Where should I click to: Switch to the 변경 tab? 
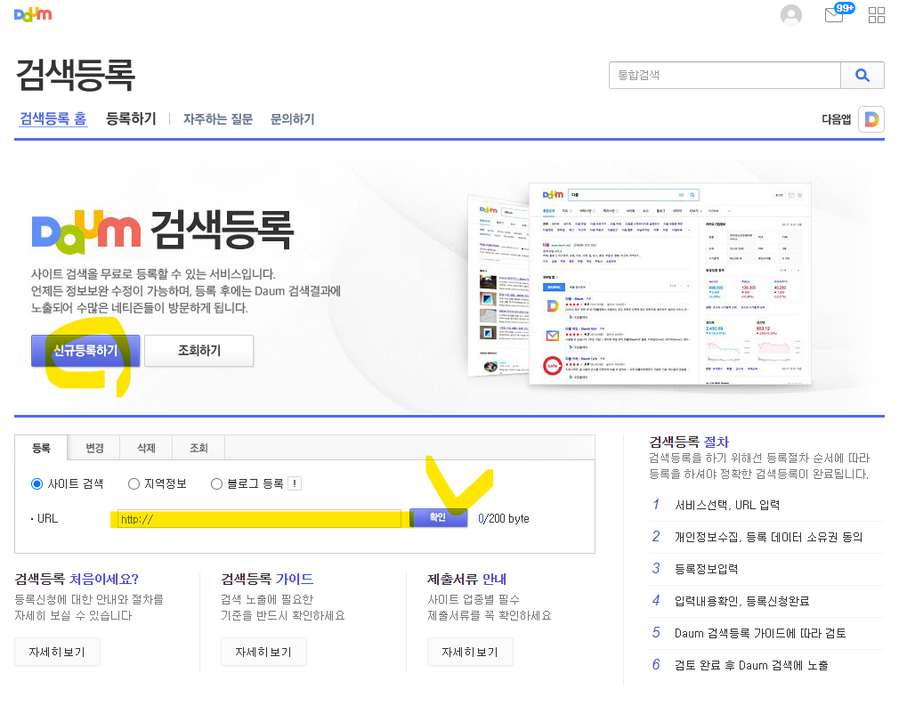click(x=93, y=448)
